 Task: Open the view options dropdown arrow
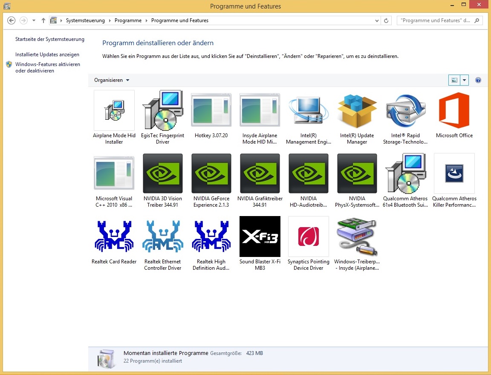[x=465, y=80]
